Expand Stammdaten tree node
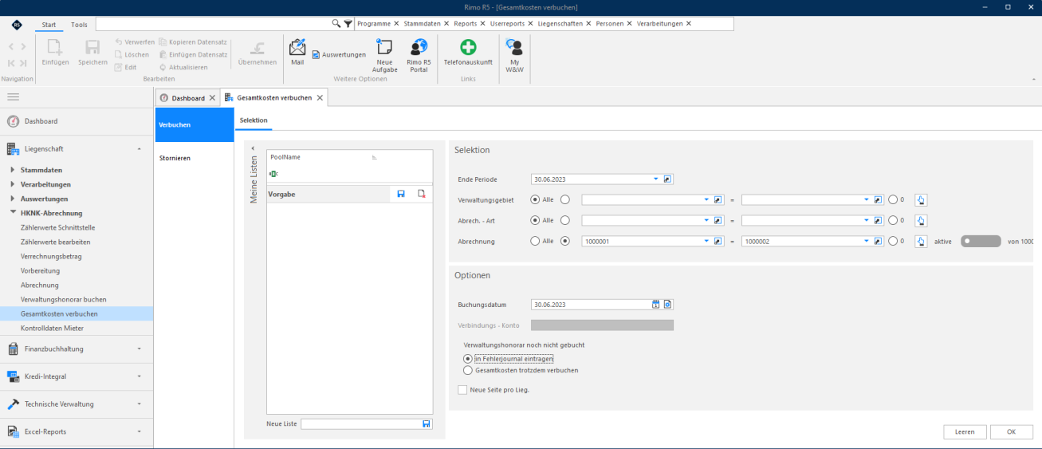 12,170
